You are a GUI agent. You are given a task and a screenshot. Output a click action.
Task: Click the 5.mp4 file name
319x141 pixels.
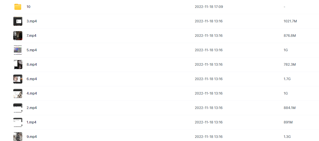point(32,50)
